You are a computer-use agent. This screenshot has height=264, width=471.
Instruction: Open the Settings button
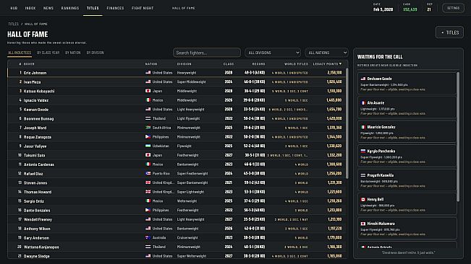pos(453,8)
